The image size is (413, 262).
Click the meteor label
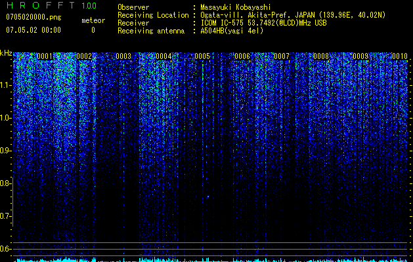click(x=93, y=20)
